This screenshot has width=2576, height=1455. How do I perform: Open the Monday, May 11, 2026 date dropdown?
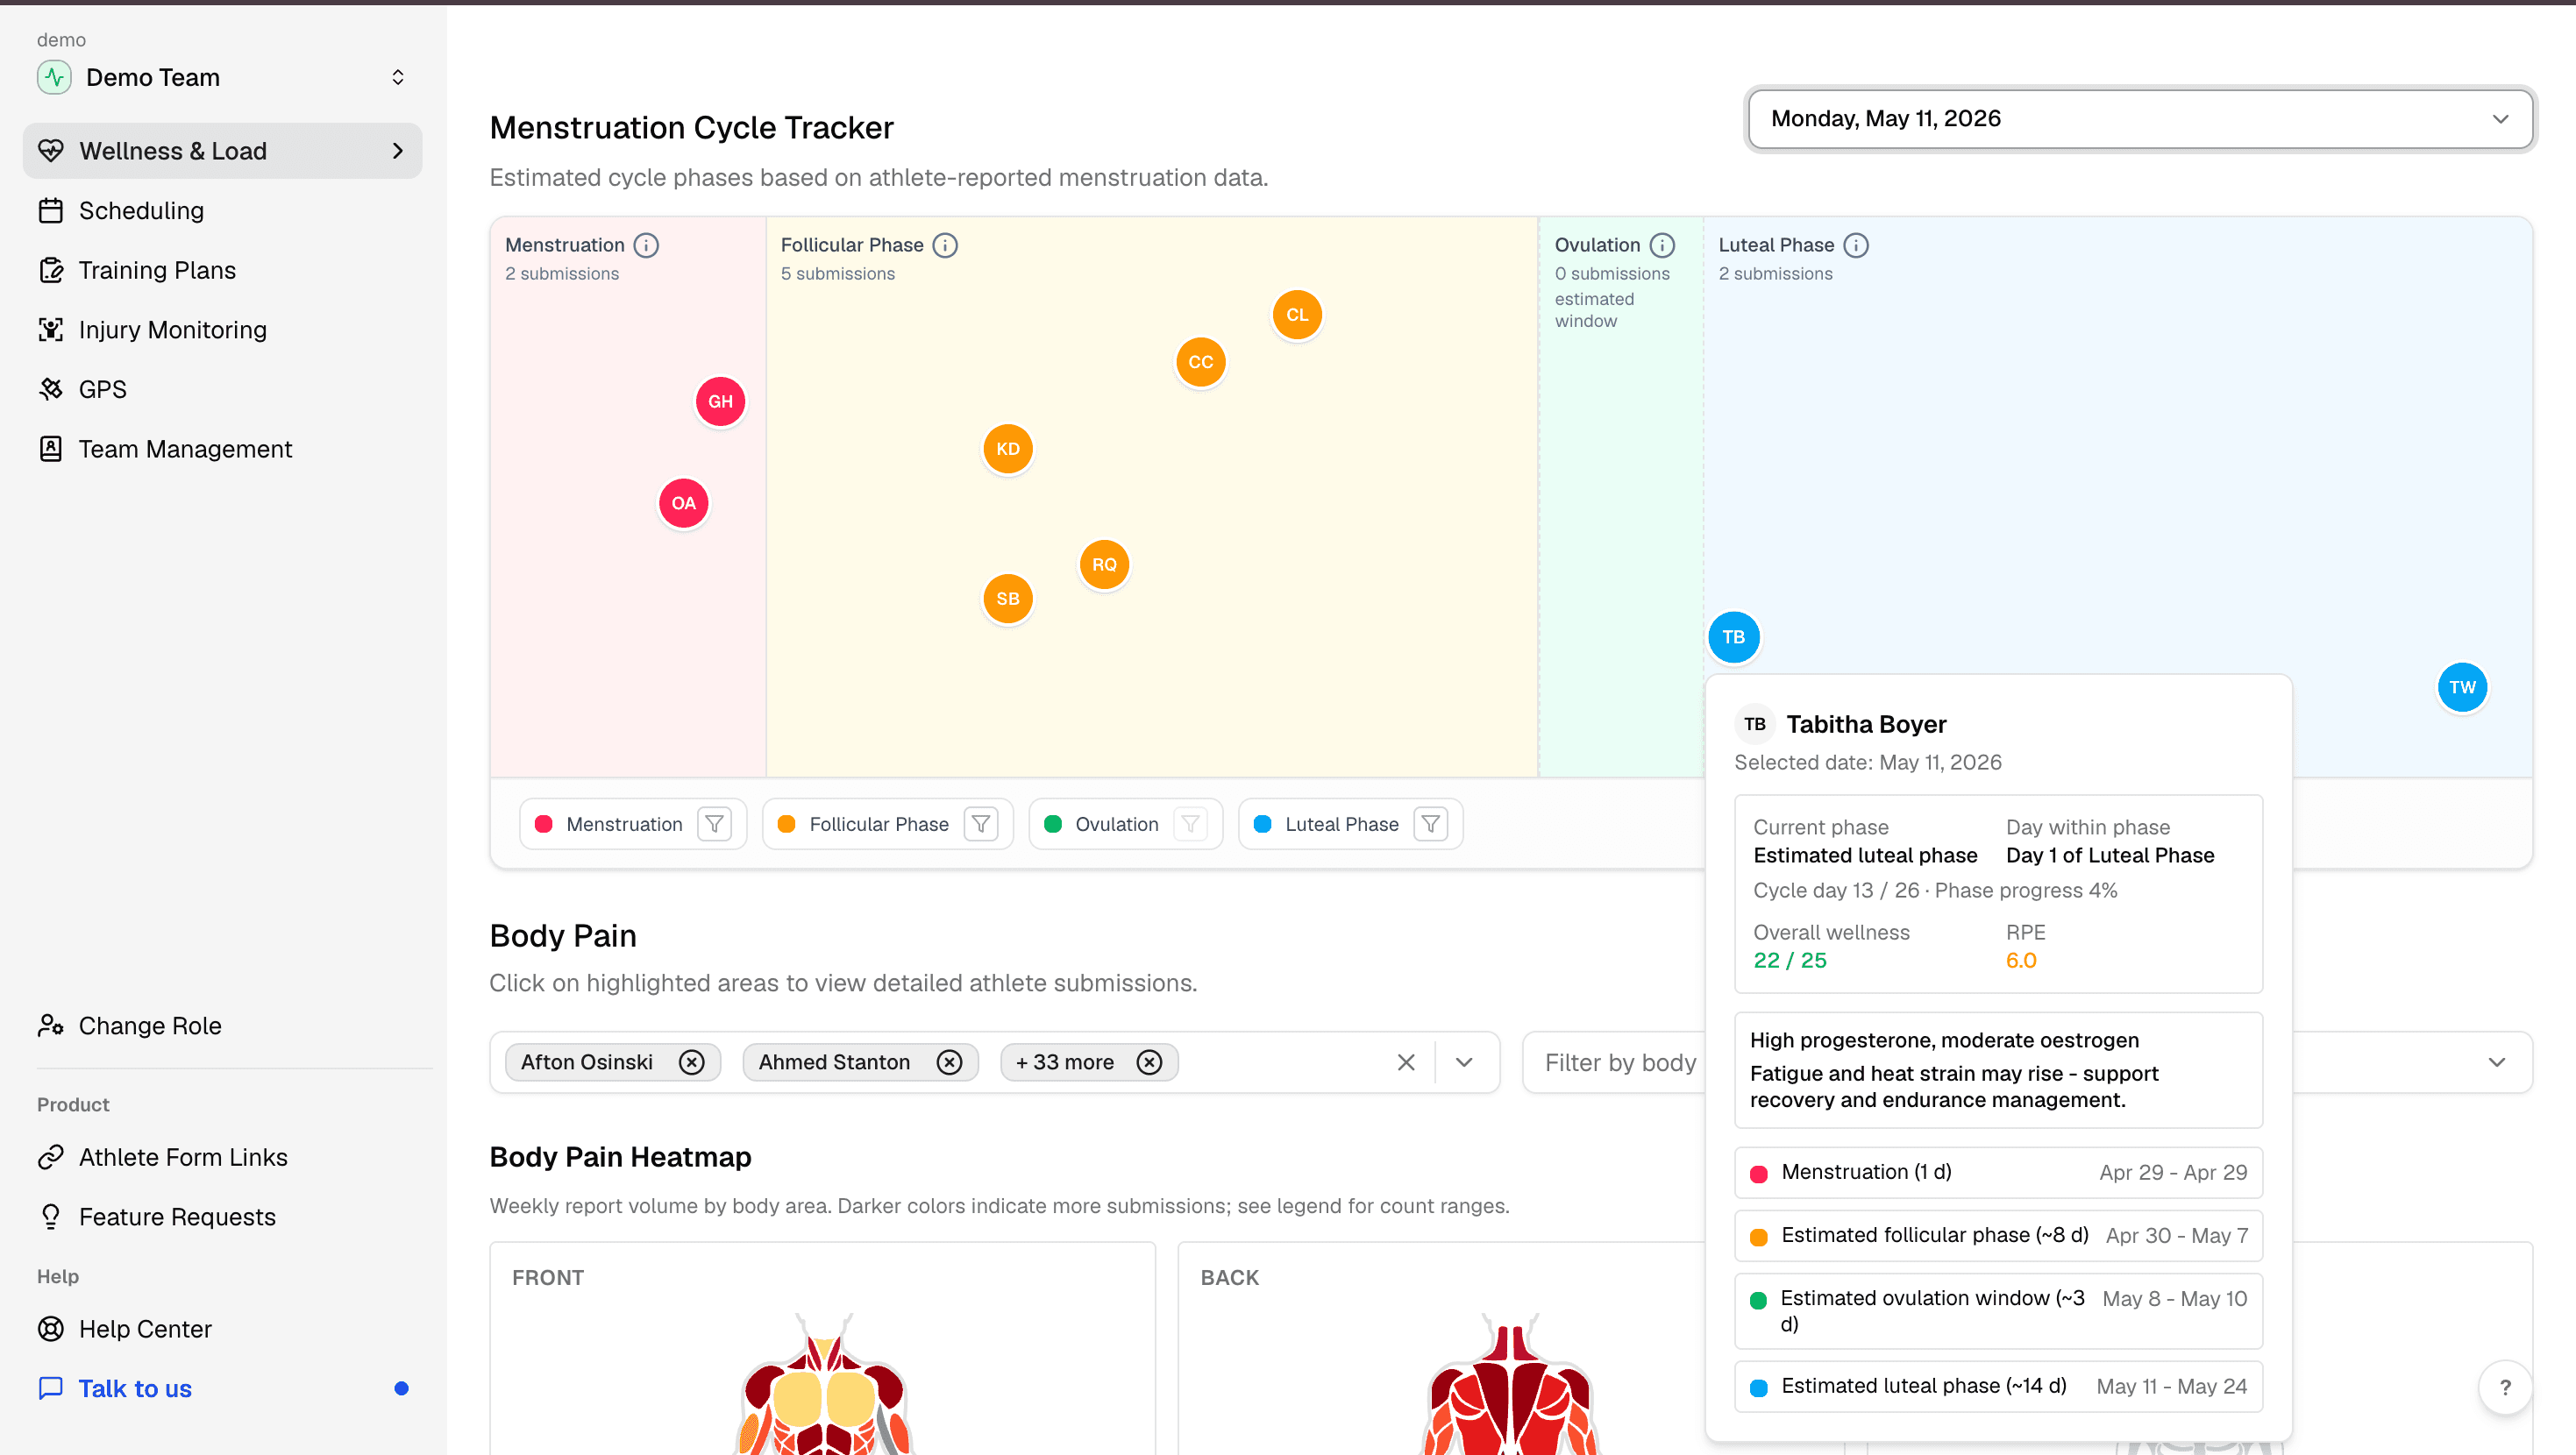[2140, 119]
